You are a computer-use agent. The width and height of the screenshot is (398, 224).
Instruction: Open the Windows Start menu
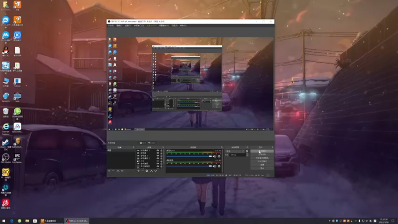3,221
